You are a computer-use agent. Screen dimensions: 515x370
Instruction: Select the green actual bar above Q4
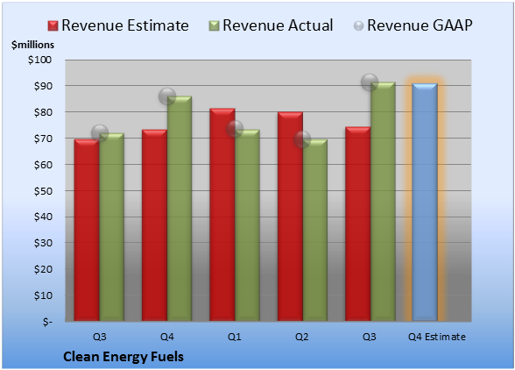[180, 209]
